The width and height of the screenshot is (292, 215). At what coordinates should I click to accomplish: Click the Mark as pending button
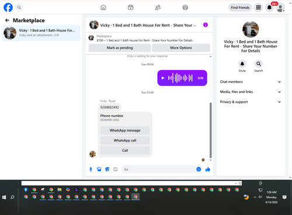pos(120,48)
